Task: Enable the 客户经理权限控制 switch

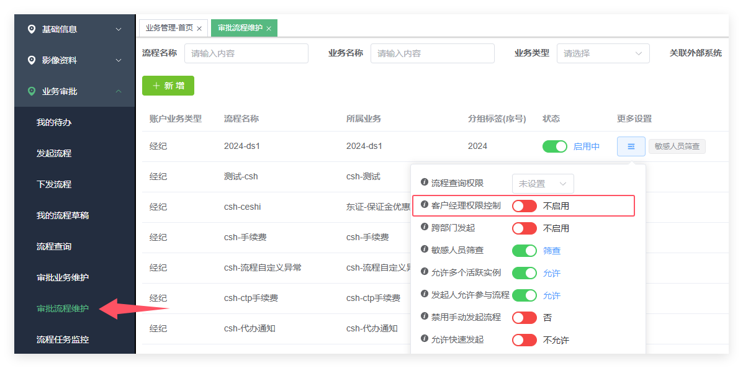Action: 525,206
